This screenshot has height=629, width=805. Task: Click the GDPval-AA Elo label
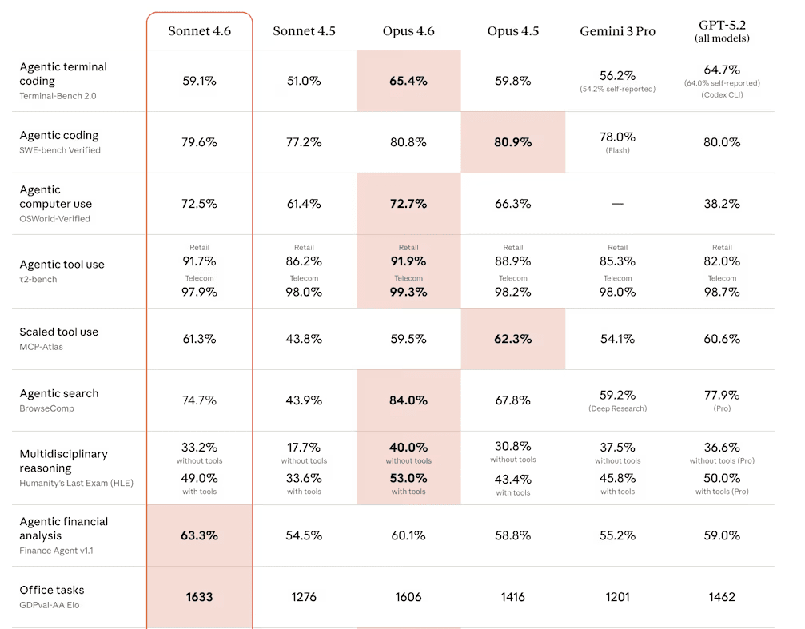pyautogui.click(x=50, y=605)
